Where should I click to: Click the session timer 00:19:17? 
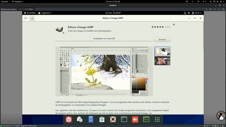click(x=207, y=126)
